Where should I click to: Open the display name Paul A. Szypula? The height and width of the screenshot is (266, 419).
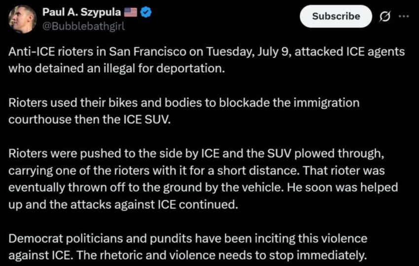click(82, 12)
